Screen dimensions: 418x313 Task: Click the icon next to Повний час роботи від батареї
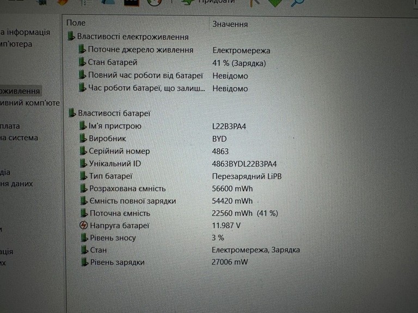(x=82, y=75)
